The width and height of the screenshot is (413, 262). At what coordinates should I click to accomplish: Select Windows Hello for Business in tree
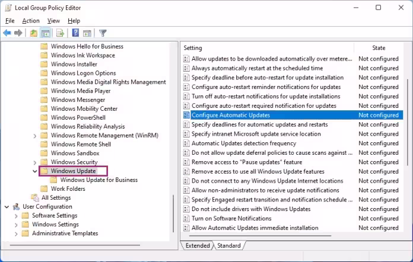coord(87,46)
